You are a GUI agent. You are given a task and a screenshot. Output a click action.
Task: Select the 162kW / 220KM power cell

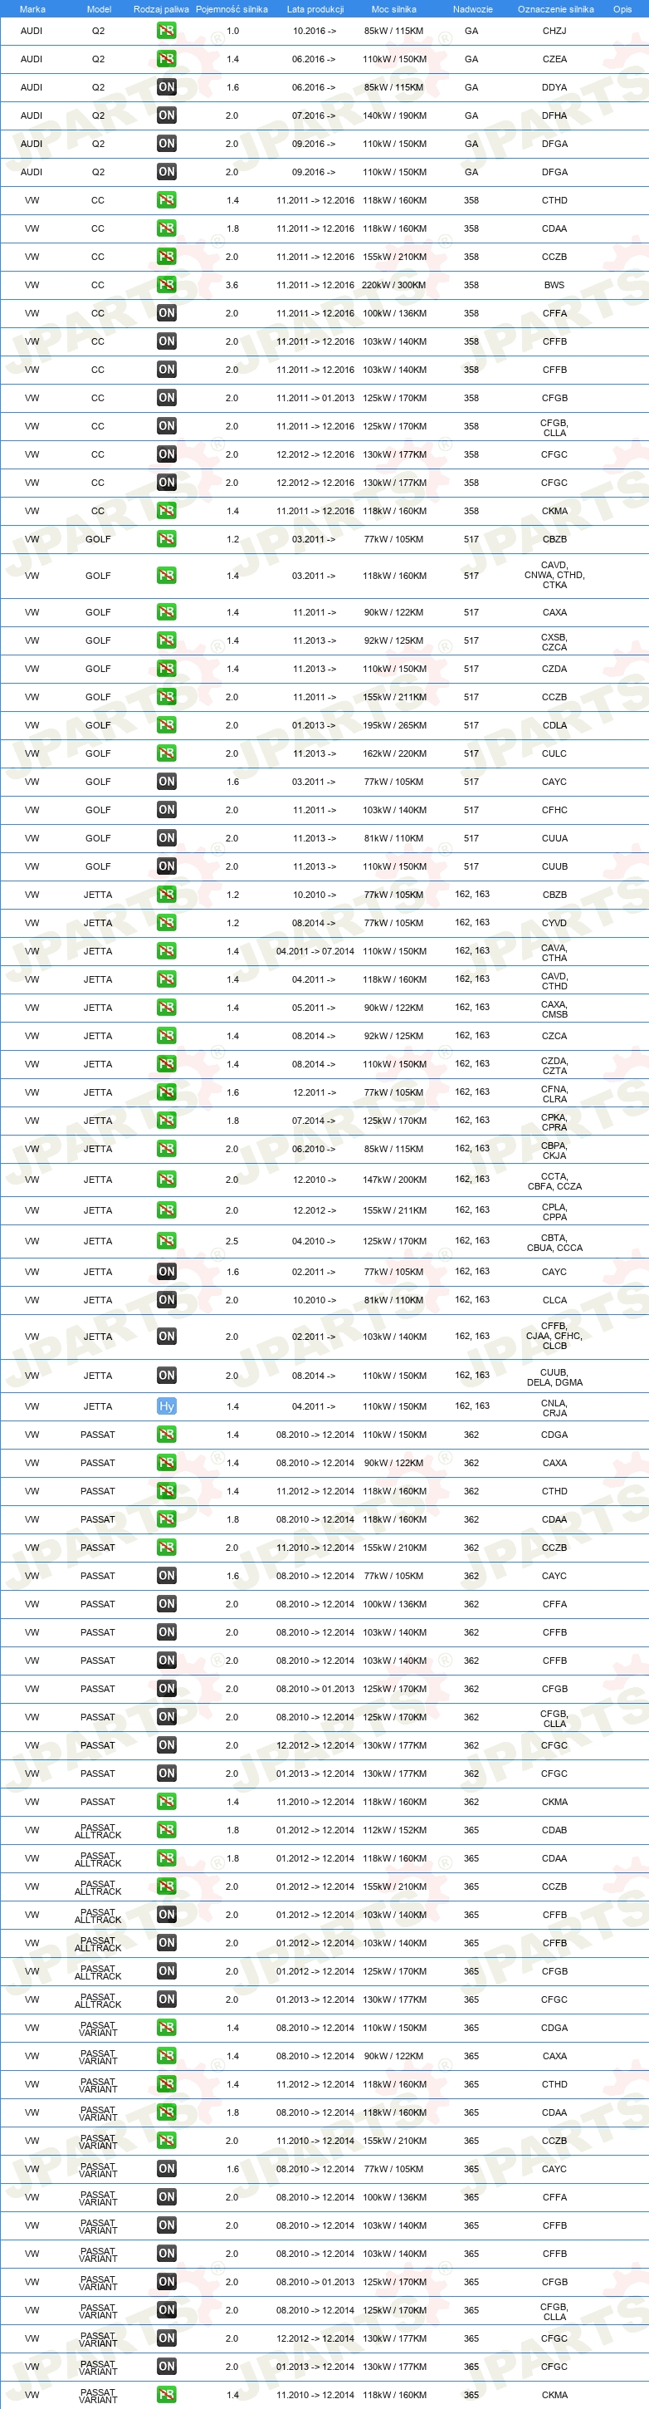[394, 753]
